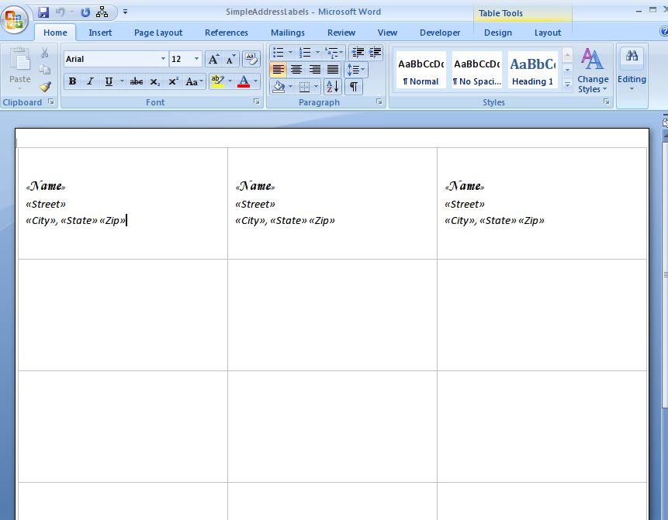
Task: Clear formatting with the eraser icon
Action: (x=251, y=59)
